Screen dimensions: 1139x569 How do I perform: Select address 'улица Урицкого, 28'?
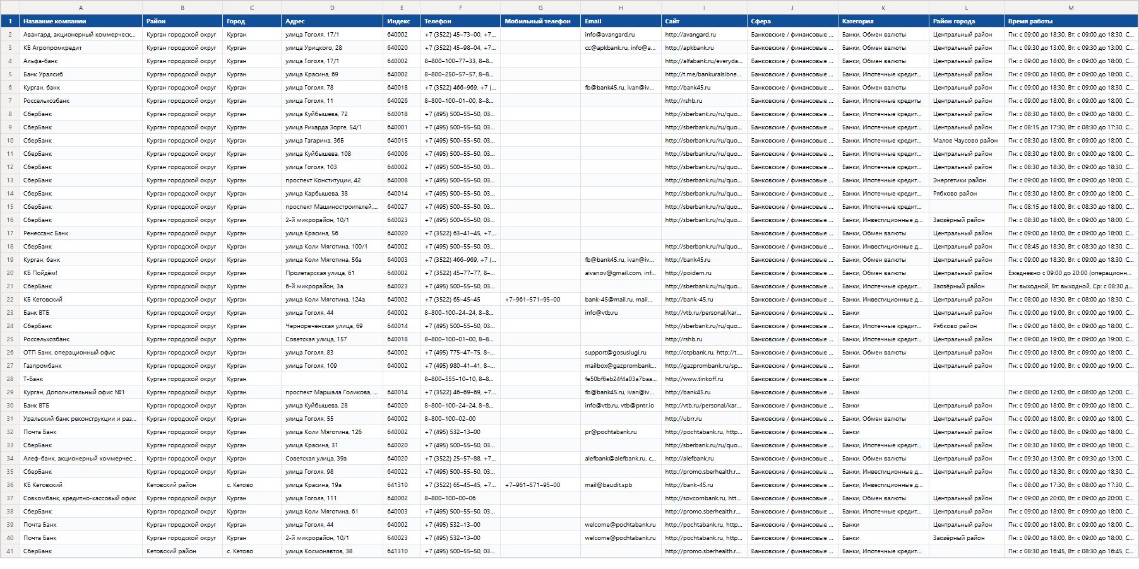point(332,47)
